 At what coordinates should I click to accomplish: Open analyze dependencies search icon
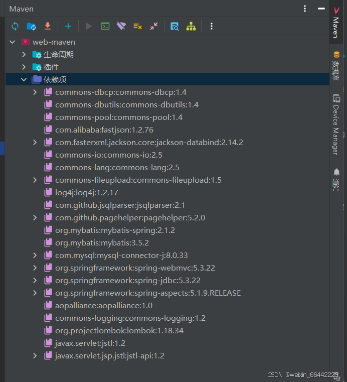pyautogui.click(x=175, y=26)
